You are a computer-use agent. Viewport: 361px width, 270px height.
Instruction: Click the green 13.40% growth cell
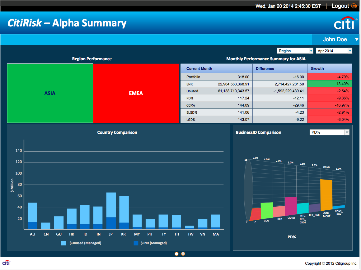click(330, 84)
